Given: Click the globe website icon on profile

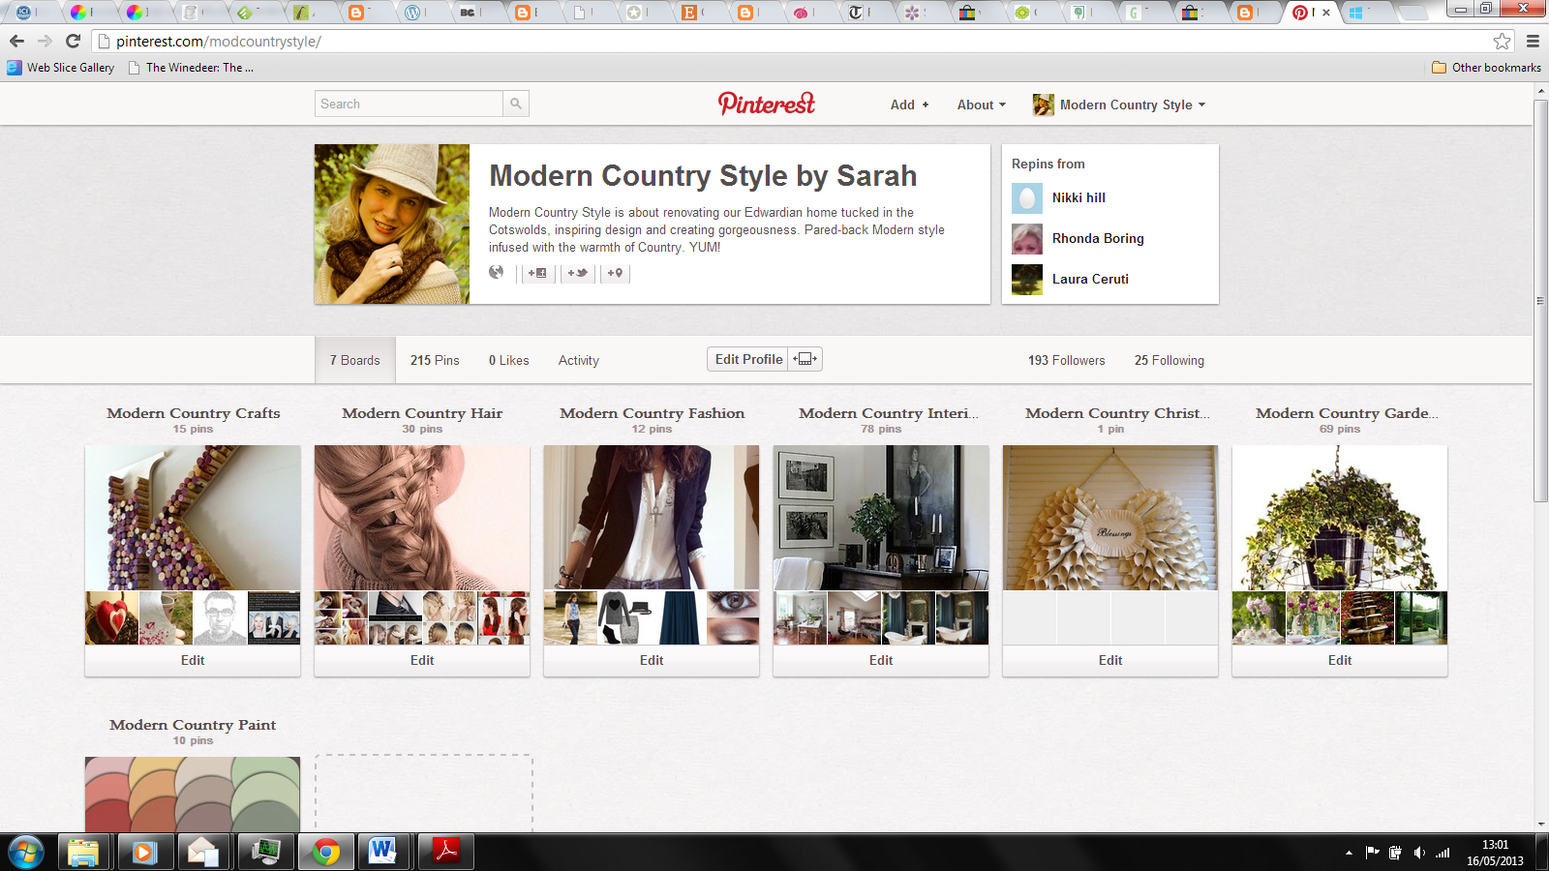Looking at the screenshot, I should [497, 273].
